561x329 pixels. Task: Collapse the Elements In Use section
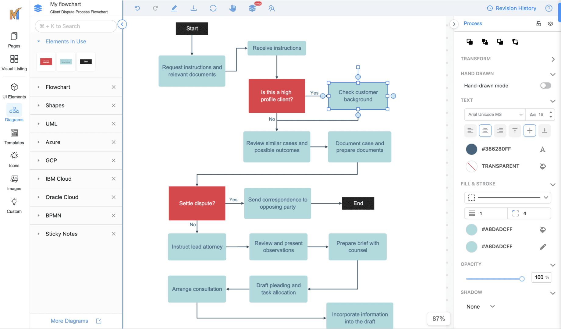(x=38, y=41)
